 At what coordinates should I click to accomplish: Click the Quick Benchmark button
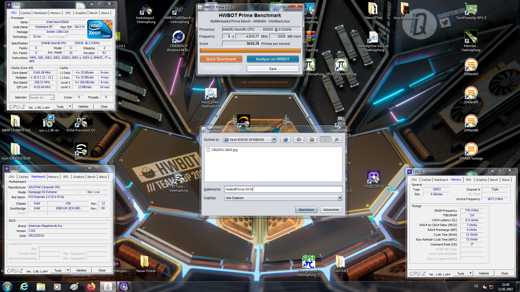coord(221,59)
